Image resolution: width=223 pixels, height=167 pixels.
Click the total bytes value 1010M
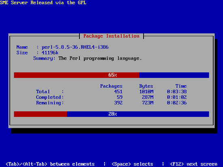tap(146, 92)
